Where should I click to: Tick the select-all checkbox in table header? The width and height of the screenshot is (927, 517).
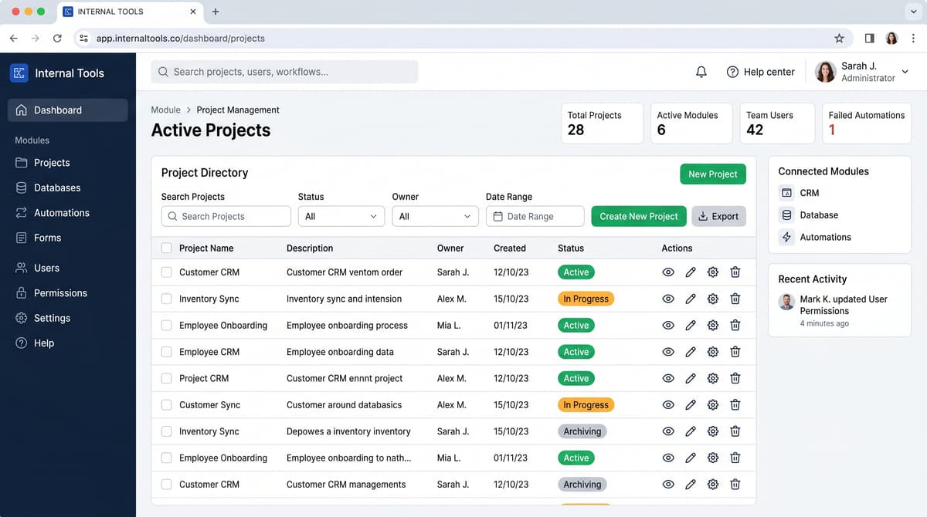[166, 248]
